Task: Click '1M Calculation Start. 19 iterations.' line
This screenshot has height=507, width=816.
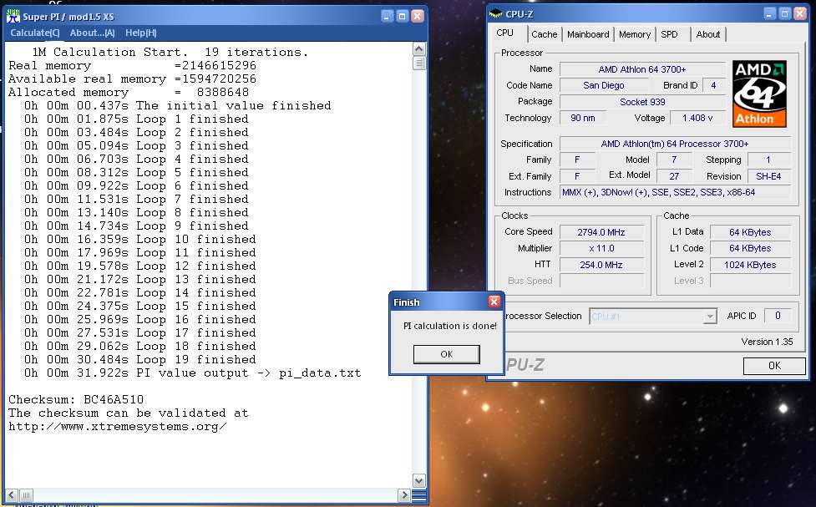Action: pyautogui.click(x=170, y=52)
